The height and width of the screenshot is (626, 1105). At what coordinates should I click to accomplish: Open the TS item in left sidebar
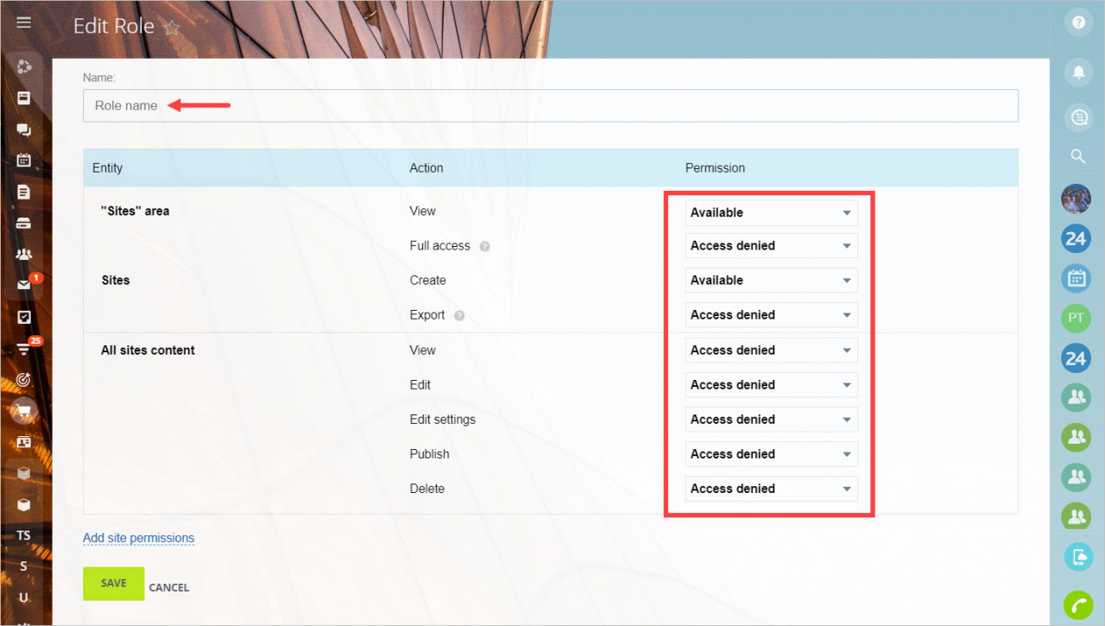[x=23, y=535]
